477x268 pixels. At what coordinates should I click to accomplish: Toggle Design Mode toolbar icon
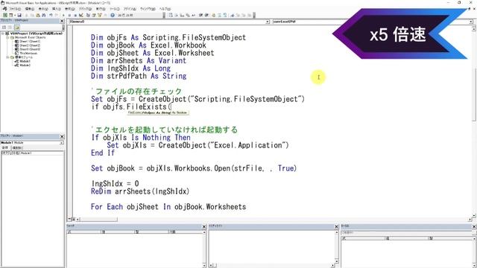point(81,15)
